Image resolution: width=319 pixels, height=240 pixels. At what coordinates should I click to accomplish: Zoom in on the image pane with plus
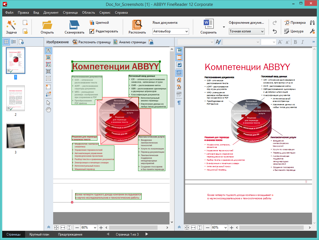[x=101, y=227]
